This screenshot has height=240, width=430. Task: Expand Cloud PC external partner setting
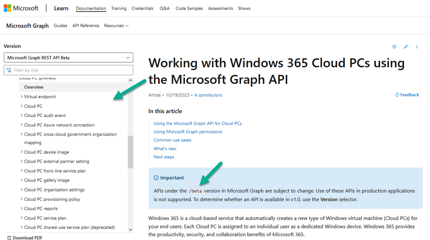tap(21, 161)
